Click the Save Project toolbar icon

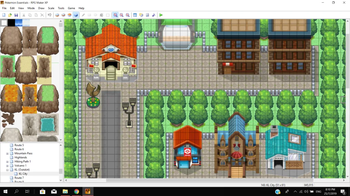pos(16,15)
